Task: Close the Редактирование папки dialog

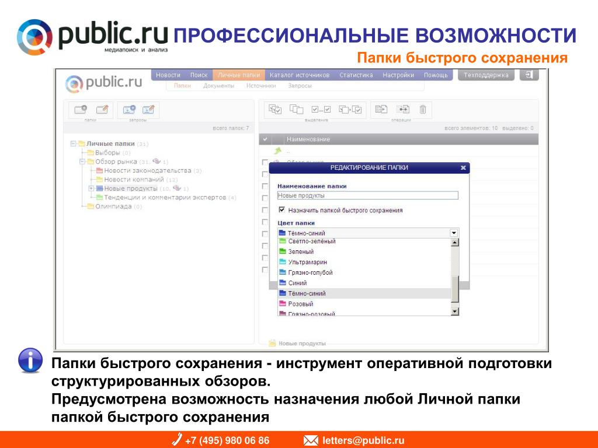Action: 463,167
